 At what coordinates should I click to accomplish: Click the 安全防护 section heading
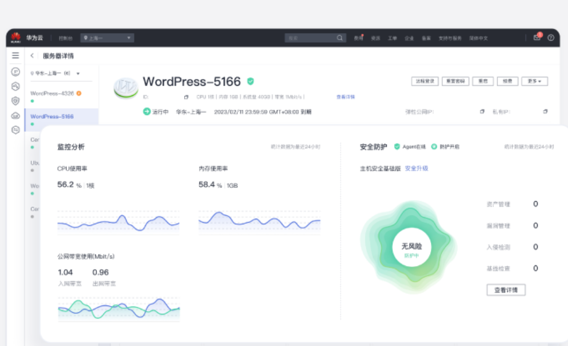point(373,147)
